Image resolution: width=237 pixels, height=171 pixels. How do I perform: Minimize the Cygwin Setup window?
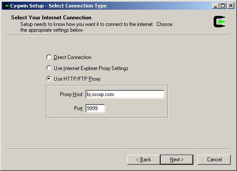215,6
